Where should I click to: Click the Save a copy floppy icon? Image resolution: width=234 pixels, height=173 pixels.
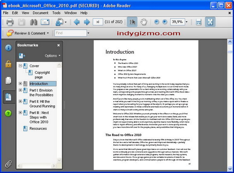coord(21,22)
